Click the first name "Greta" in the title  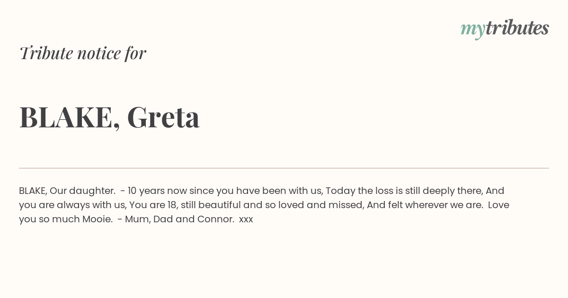163,117
